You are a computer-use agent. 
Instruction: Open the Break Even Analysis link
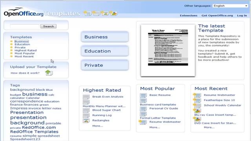pyautogui.click(x=108, y=97)
